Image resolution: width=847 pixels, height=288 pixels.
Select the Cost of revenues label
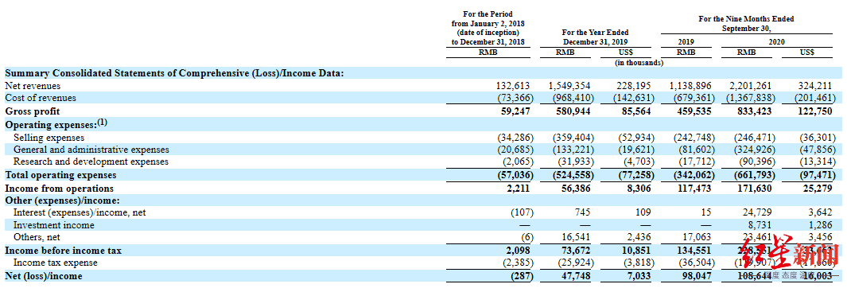coord(41,99)
